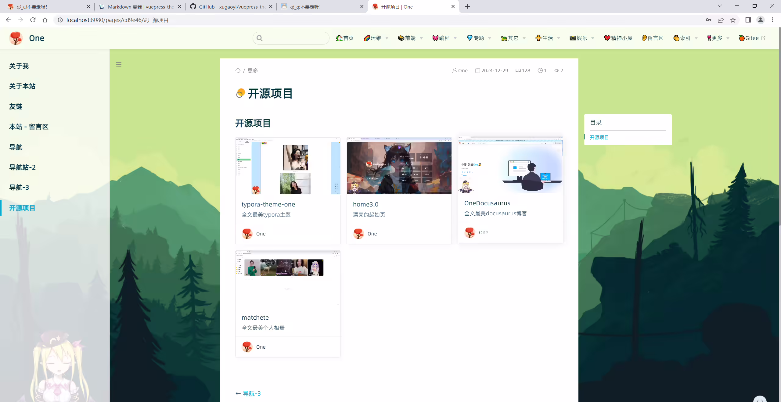781x402 pixels.
Task: Open the browser profile avatar
Action: pos(760,20)
